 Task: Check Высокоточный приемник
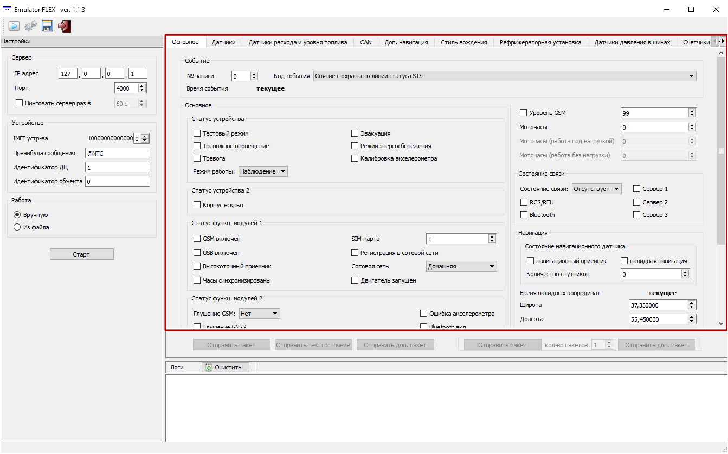pos(197,266)
